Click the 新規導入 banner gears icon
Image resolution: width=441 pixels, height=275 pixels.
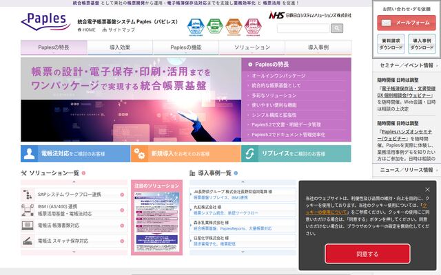tap(139, 153)
